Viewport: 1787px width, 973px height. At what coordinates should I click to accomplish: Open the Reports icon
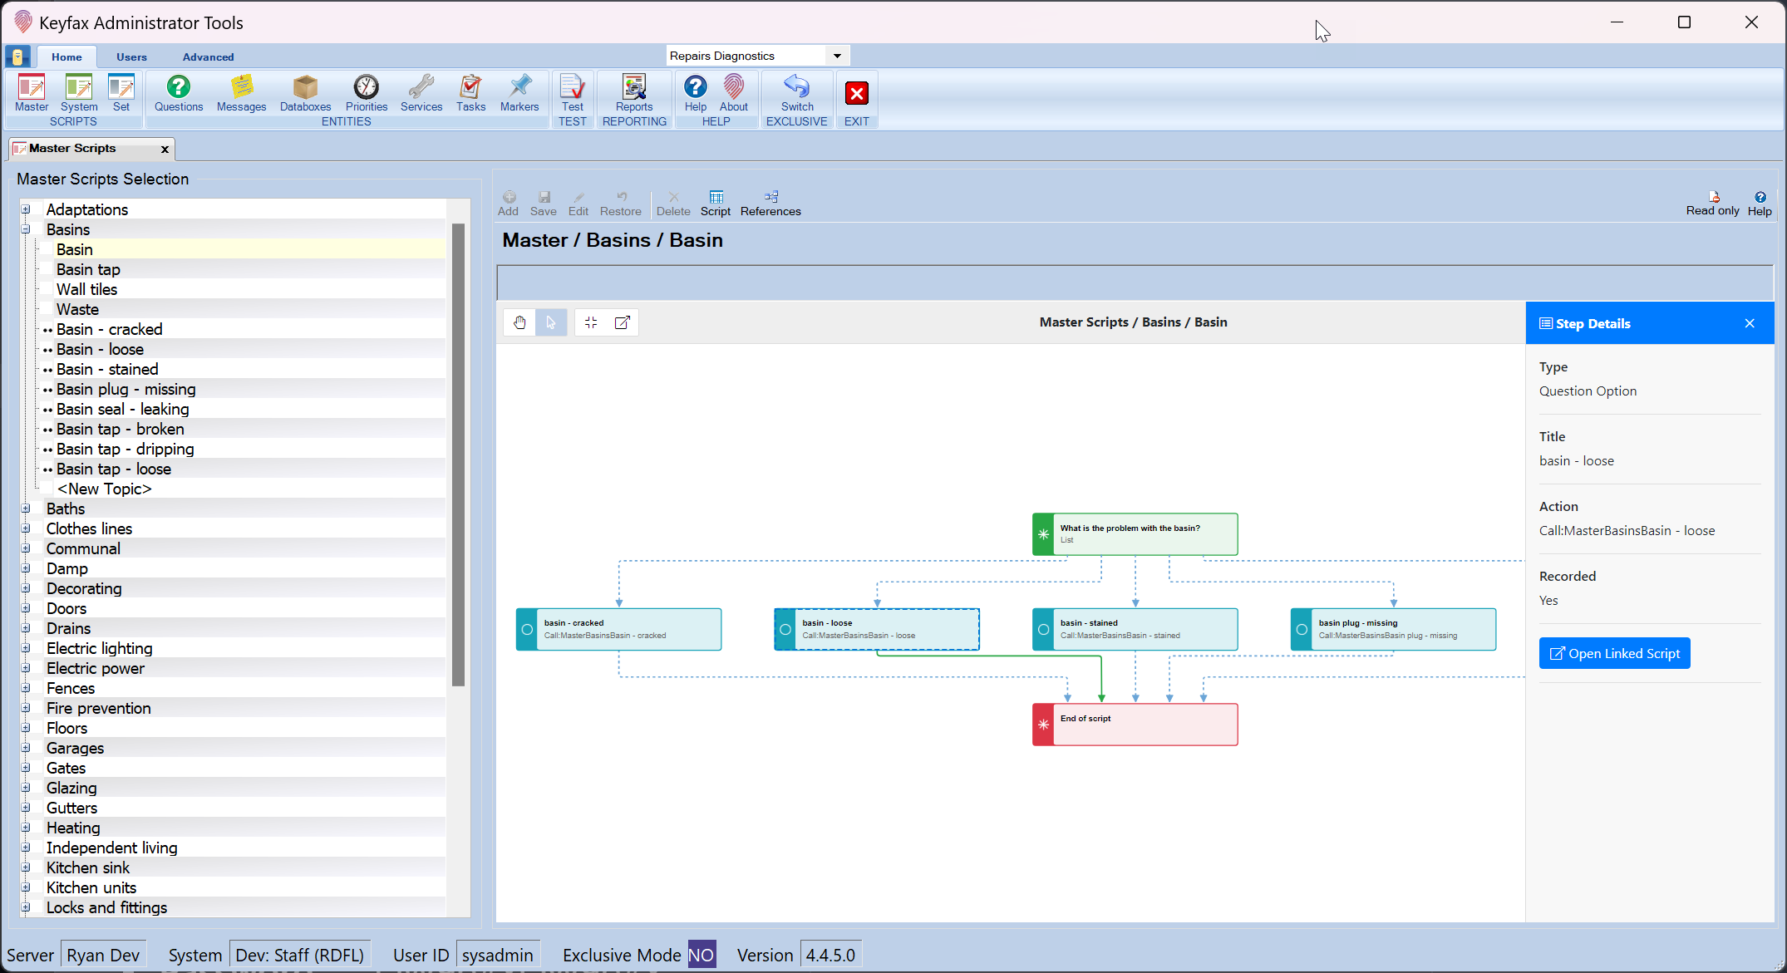634,88
